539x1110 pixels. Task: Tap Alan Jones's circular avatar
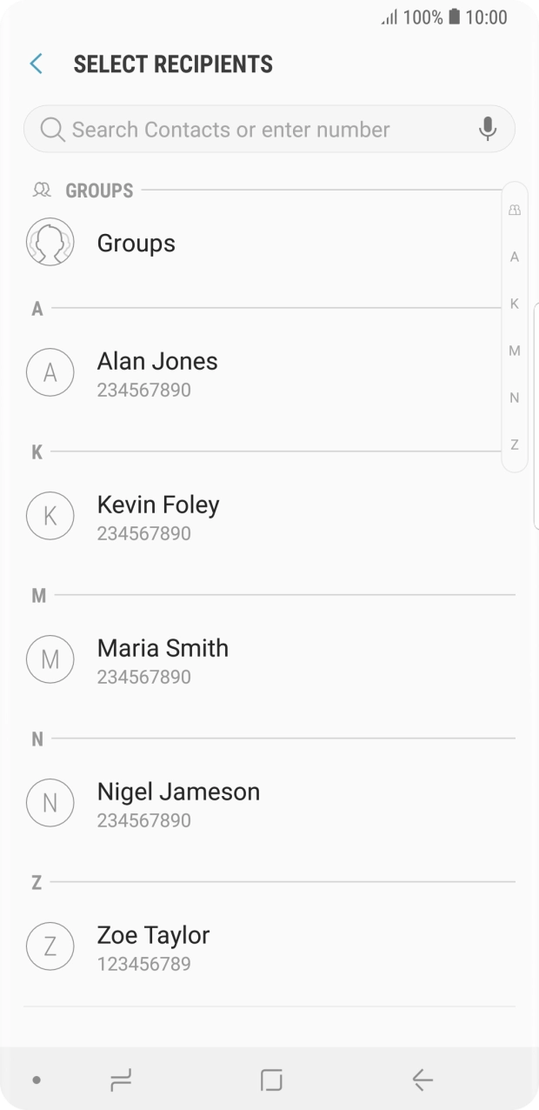pos(50,372)
